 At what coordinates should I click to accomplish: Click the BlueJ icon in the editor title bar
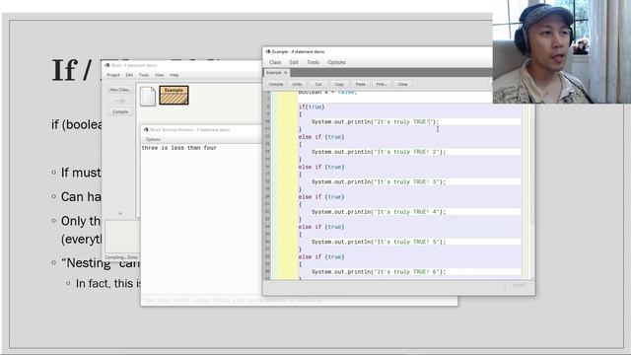[x=267, y=52]
